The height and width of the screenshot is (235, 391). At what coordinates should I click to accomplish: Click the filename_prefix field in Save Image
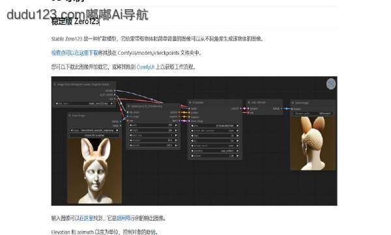click(x=313, y=114)
